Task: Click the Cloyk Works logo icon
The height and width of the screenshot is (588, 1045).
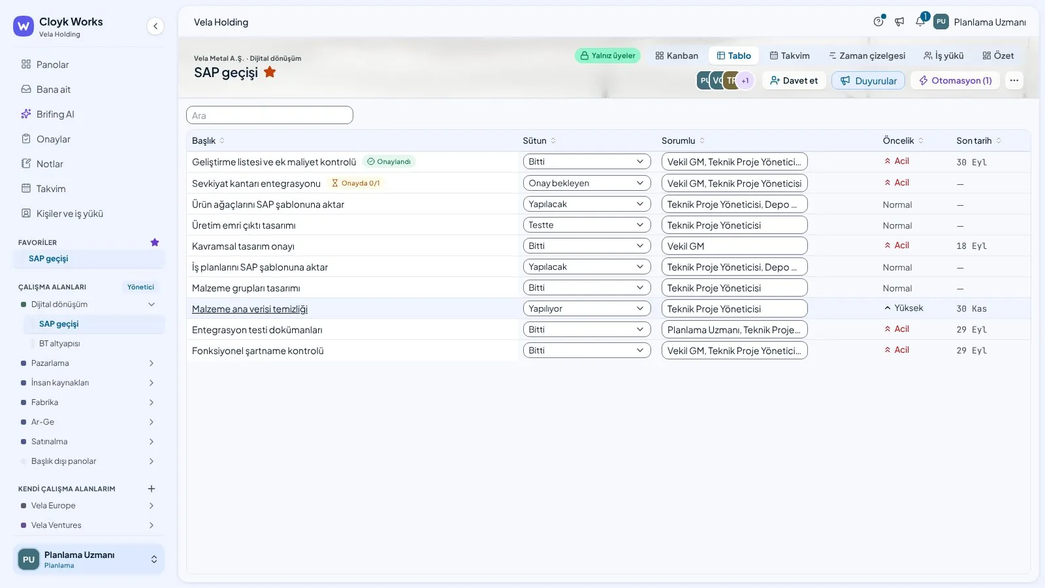Action: pos(24,26)
